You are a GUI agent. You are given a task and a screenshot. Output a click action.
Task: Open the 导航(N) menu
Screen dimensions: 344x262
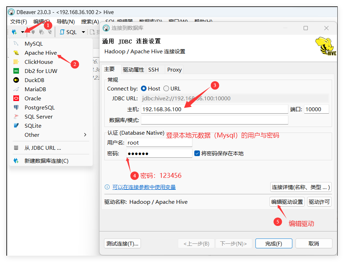(66, 21)
